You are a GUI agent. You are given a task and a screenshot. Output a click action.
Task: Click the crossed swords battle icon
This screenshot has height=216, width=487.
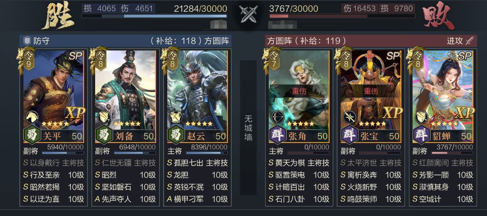point(248,14)
